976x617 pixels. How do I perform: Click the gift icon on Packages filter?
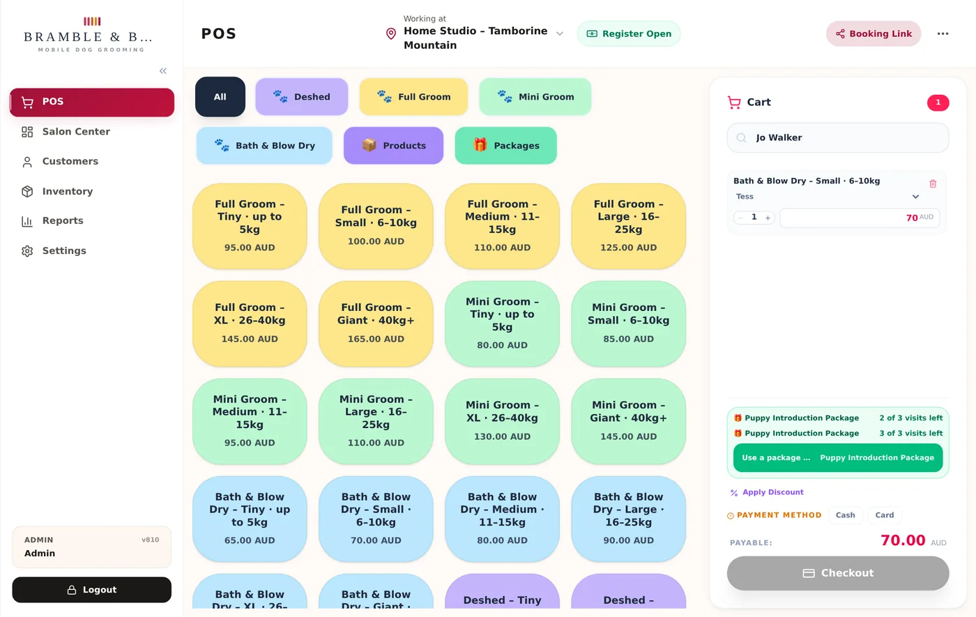click(480, 146)
